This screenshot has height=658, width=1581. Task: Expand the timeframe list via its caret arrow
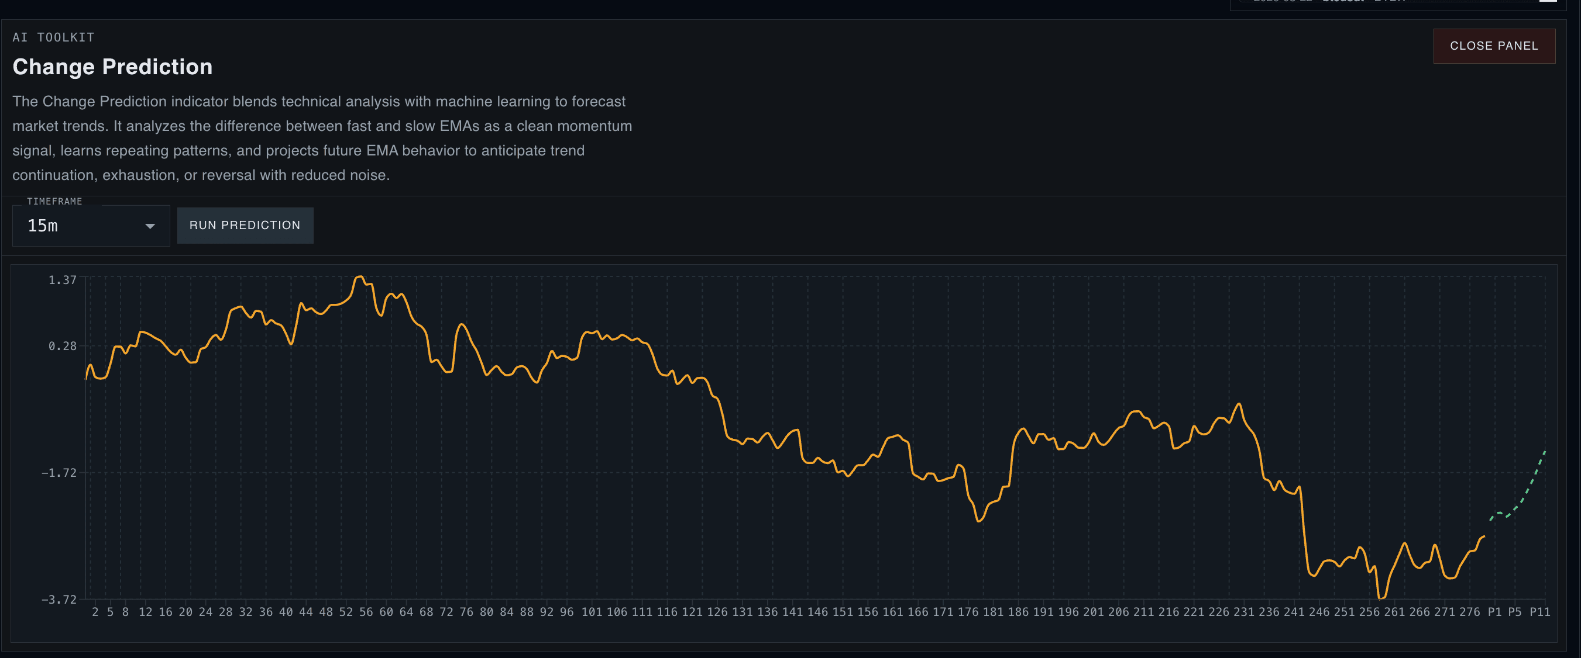[x=149, y=226]
